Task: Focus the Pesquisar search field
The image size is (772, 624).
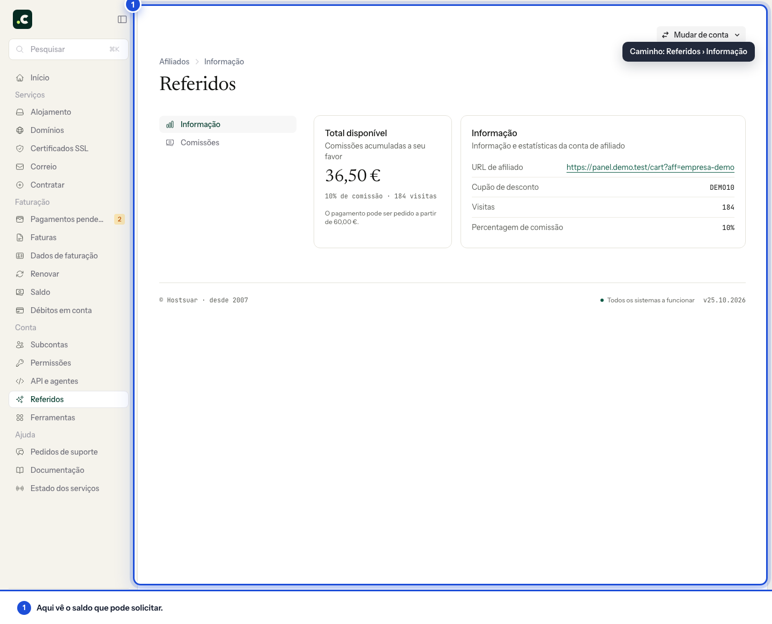Action: 69,49
